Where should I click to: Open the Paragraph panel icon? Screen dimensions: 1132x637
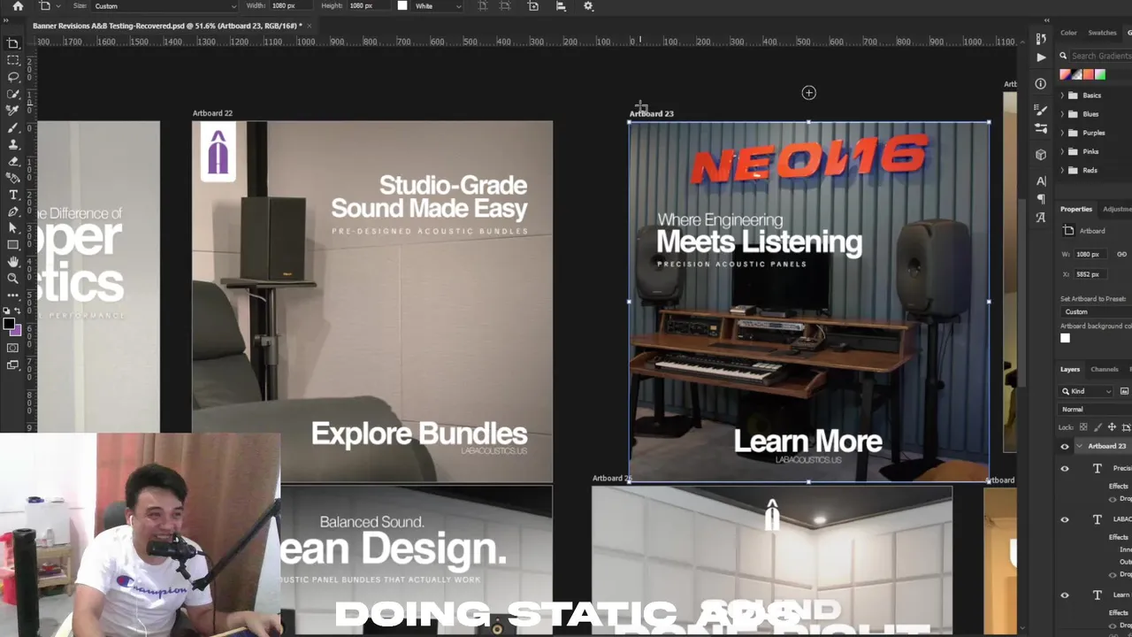click(x=1041, y=199)
